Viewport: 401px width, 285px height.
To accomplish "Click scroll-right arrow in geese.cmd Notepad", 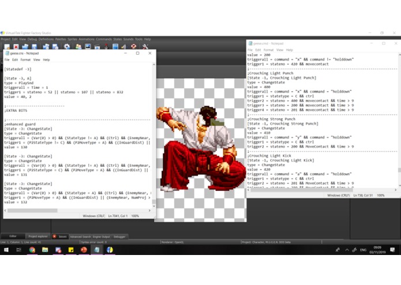I will (x=395, y=190).
